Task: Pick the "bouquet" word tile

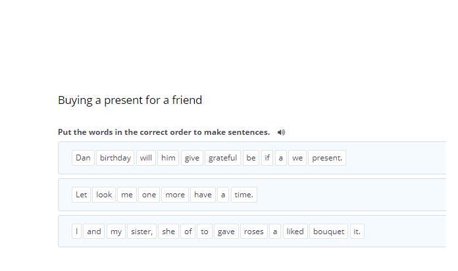Action: click(328, 232)
